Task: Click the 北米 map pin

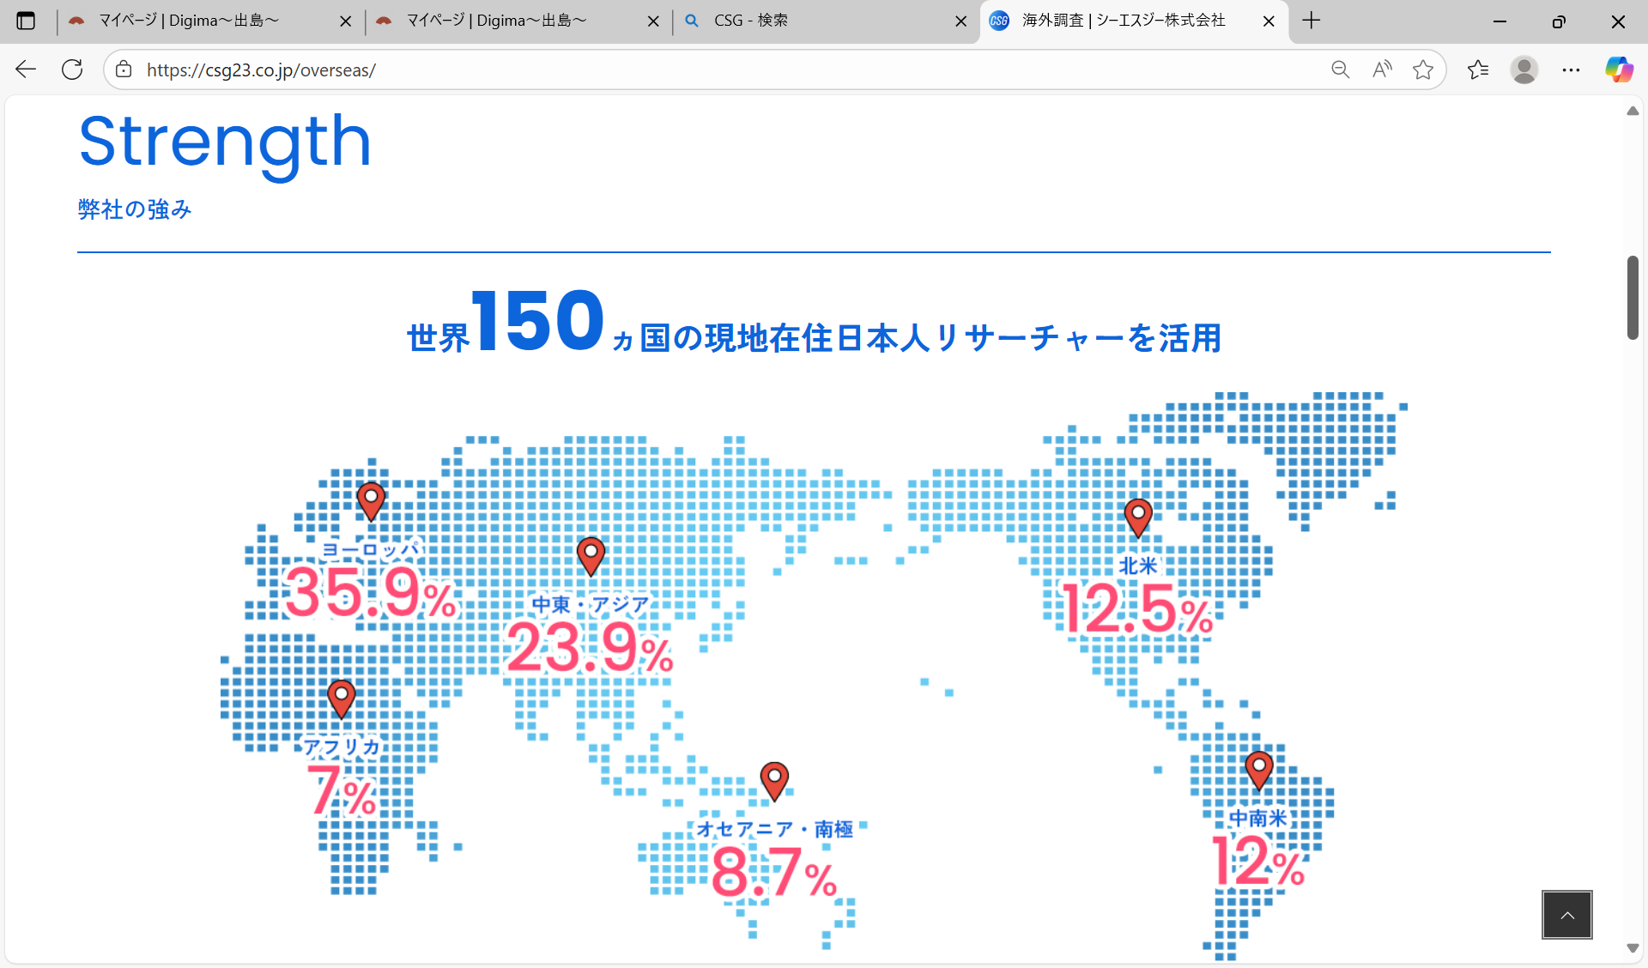Action: point(1138,517)
